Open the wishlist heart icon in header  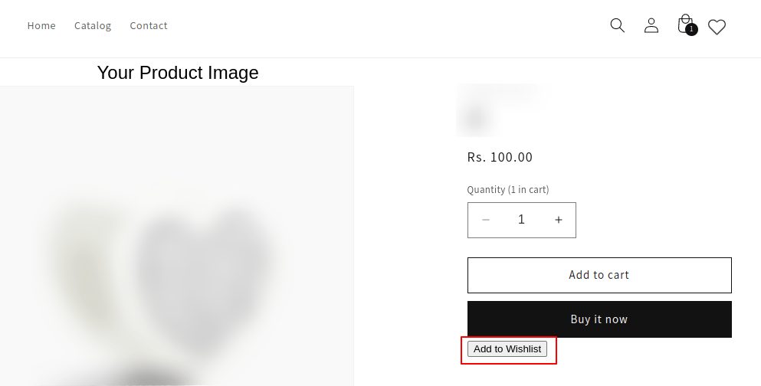[x=717, y=28]
